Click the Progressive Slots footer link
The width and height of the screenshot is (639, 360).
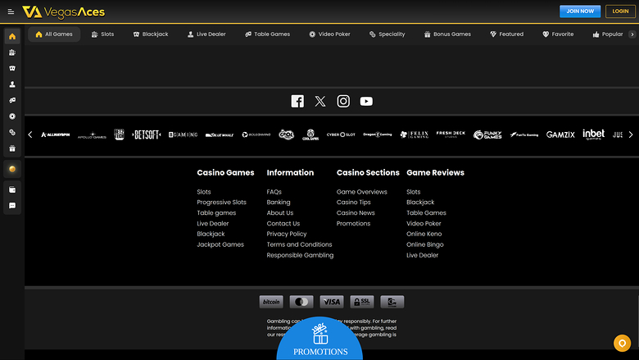221,202
